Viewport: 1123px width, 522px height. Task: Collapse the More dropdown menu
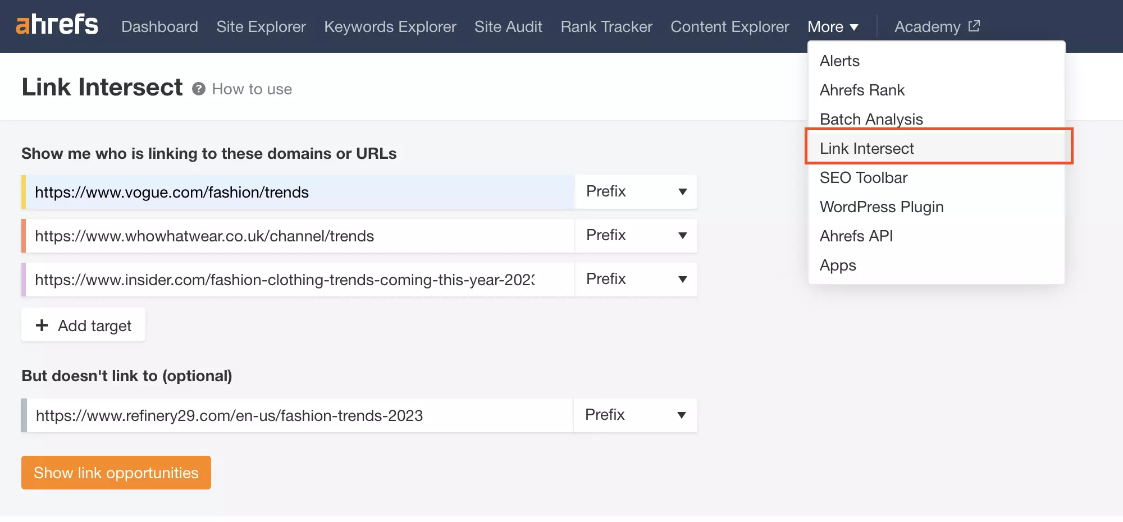pyautogui.click(x=833, y=26)
